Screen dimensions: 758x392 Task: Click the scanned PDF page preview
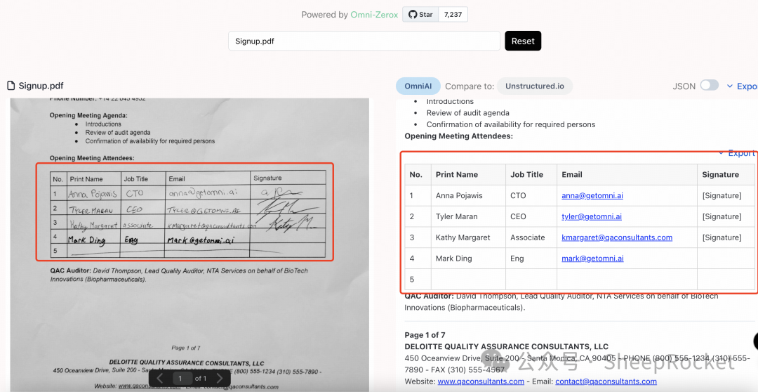pyautogui.click(x=189, y=244)
